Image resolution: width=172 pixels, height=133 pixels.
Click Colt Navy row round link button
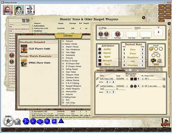(x=164, y=79)
